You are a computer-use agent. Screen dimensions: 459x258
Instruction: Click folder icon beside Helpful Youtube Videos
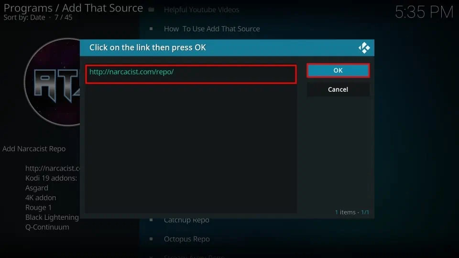click(151, 10)
